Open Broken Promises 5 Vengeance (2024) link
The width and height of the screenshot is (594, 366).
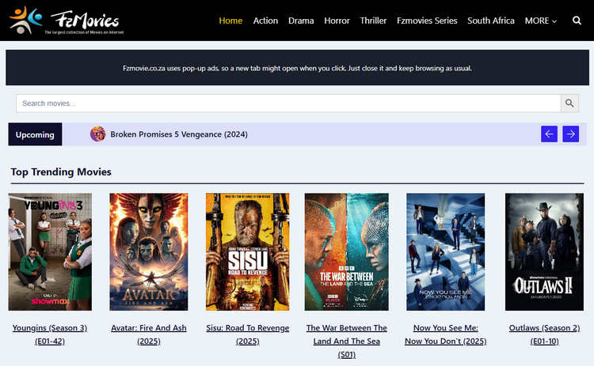[x=179, y=134]
